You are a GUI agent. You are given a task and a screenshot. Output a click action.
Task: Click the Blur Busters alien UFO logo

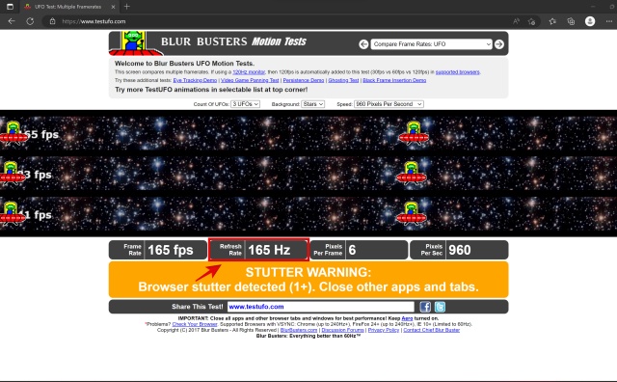point(135,43)
